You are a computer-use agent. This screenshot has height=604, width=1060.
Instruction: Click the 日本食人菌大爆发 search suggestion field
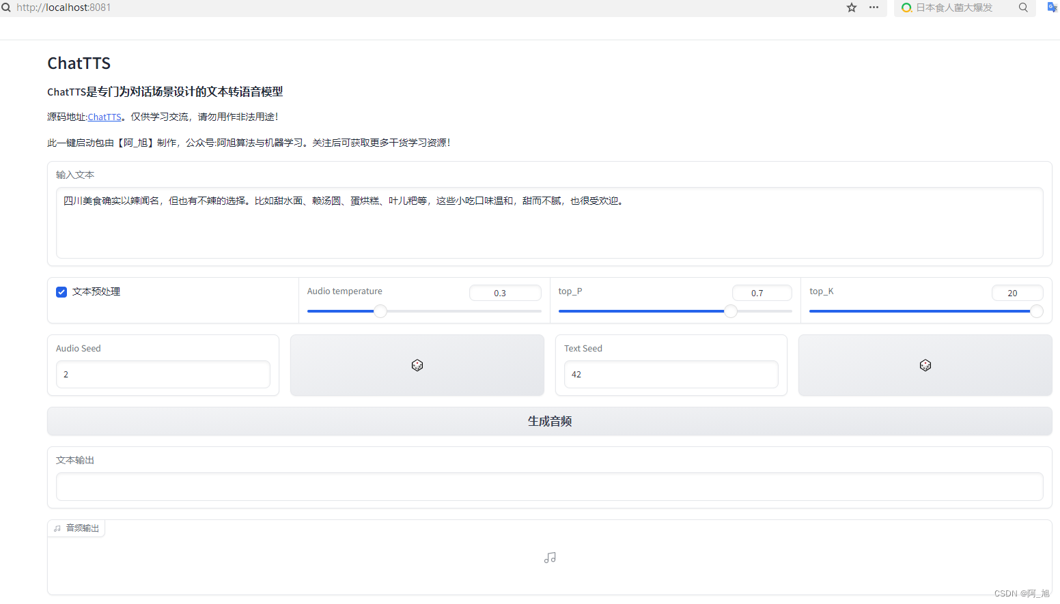point(956,8)
